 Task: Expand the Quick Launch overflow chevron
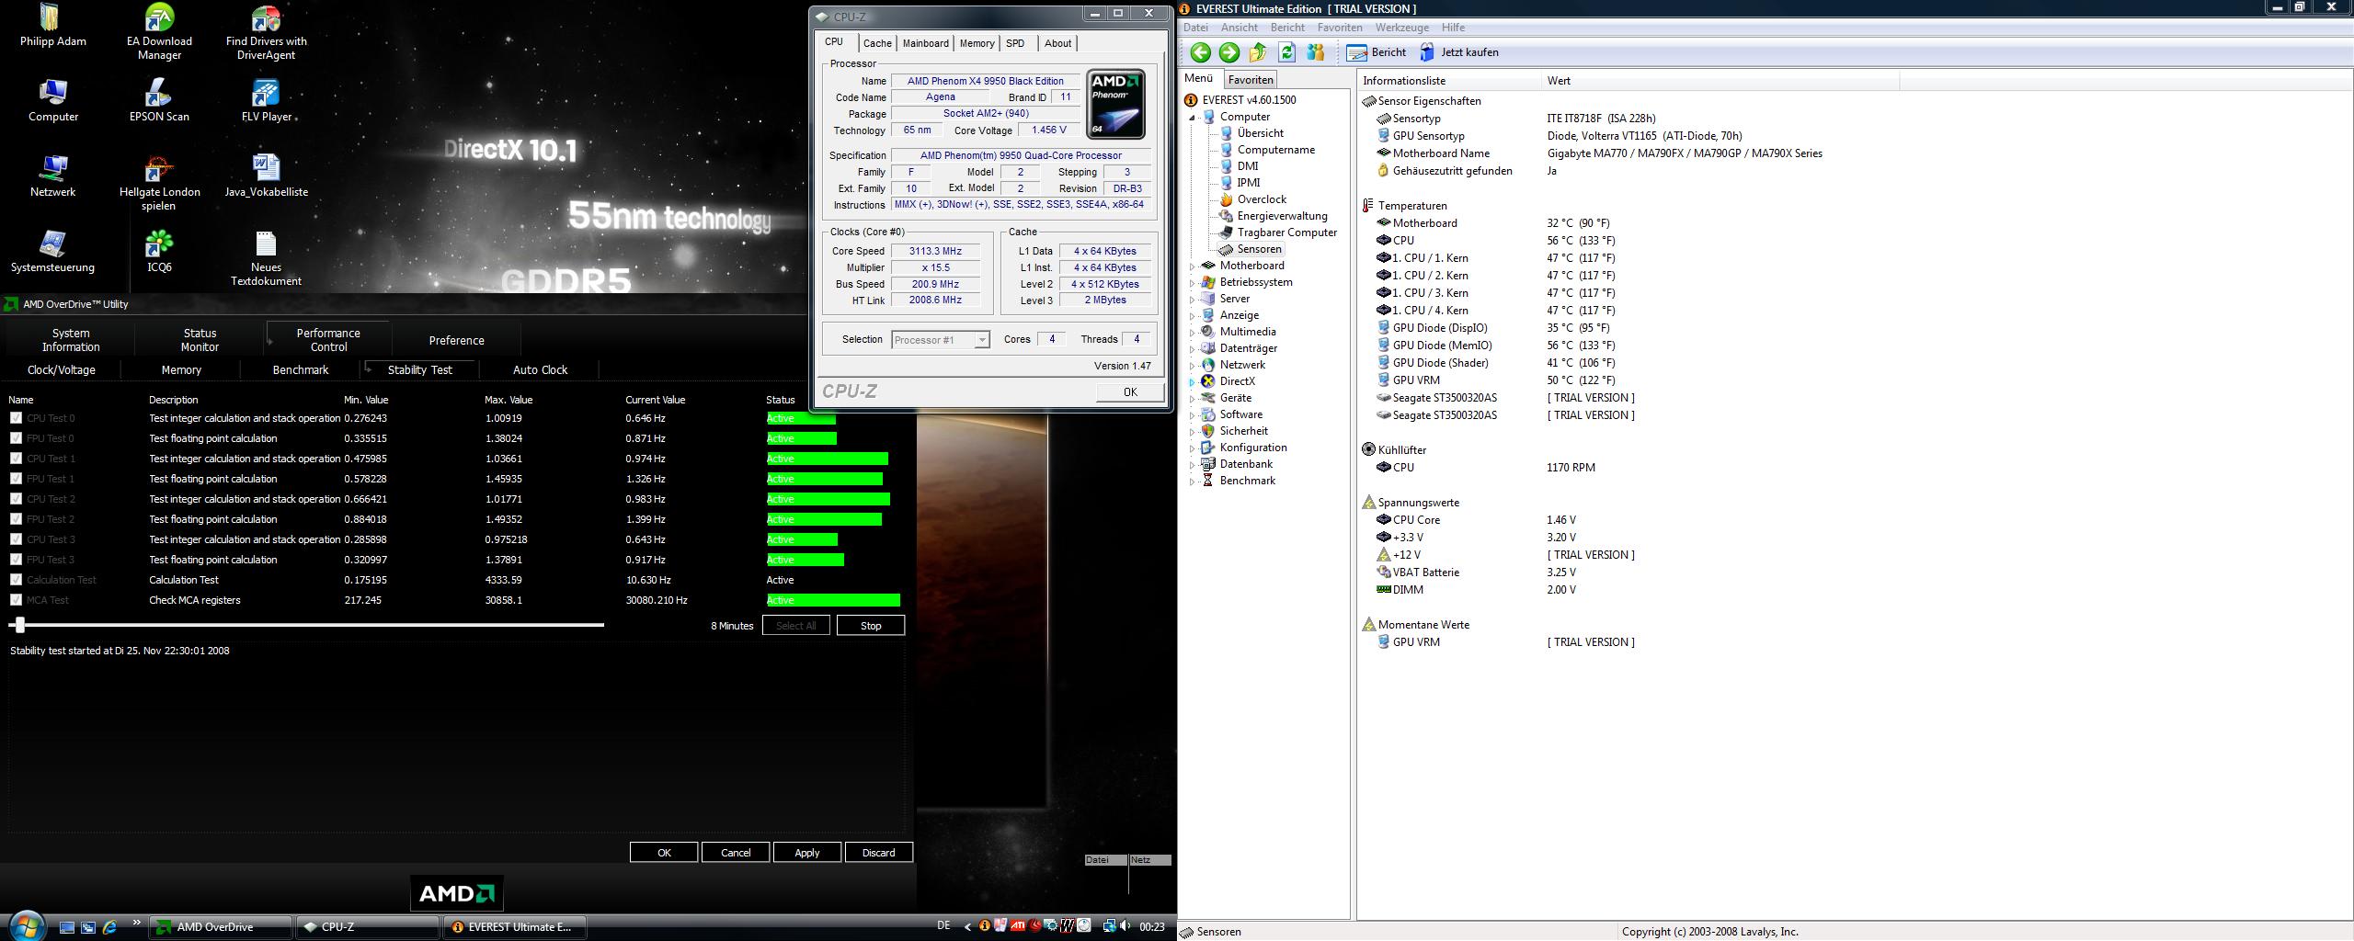(137, 923)
